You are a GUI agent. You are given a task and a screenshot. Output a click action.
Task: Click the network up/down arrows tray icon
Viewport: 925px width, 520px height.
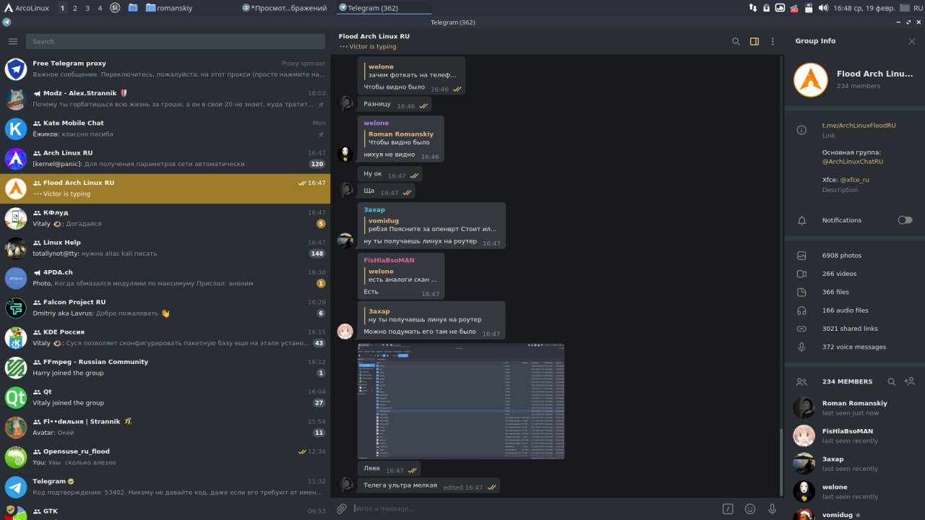753,8
